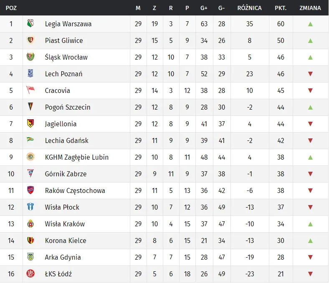Open the Górnik Zabrze team link
The width and height of the screenshot is (329, 283).
(66, 174)
